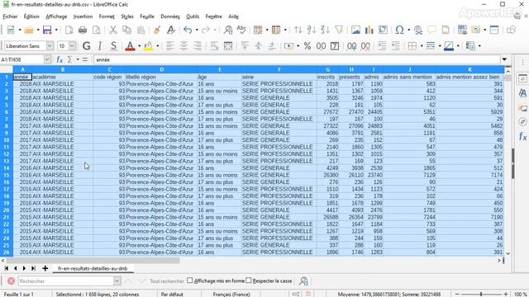Apply bold formatting with the G button

(86, 46)
